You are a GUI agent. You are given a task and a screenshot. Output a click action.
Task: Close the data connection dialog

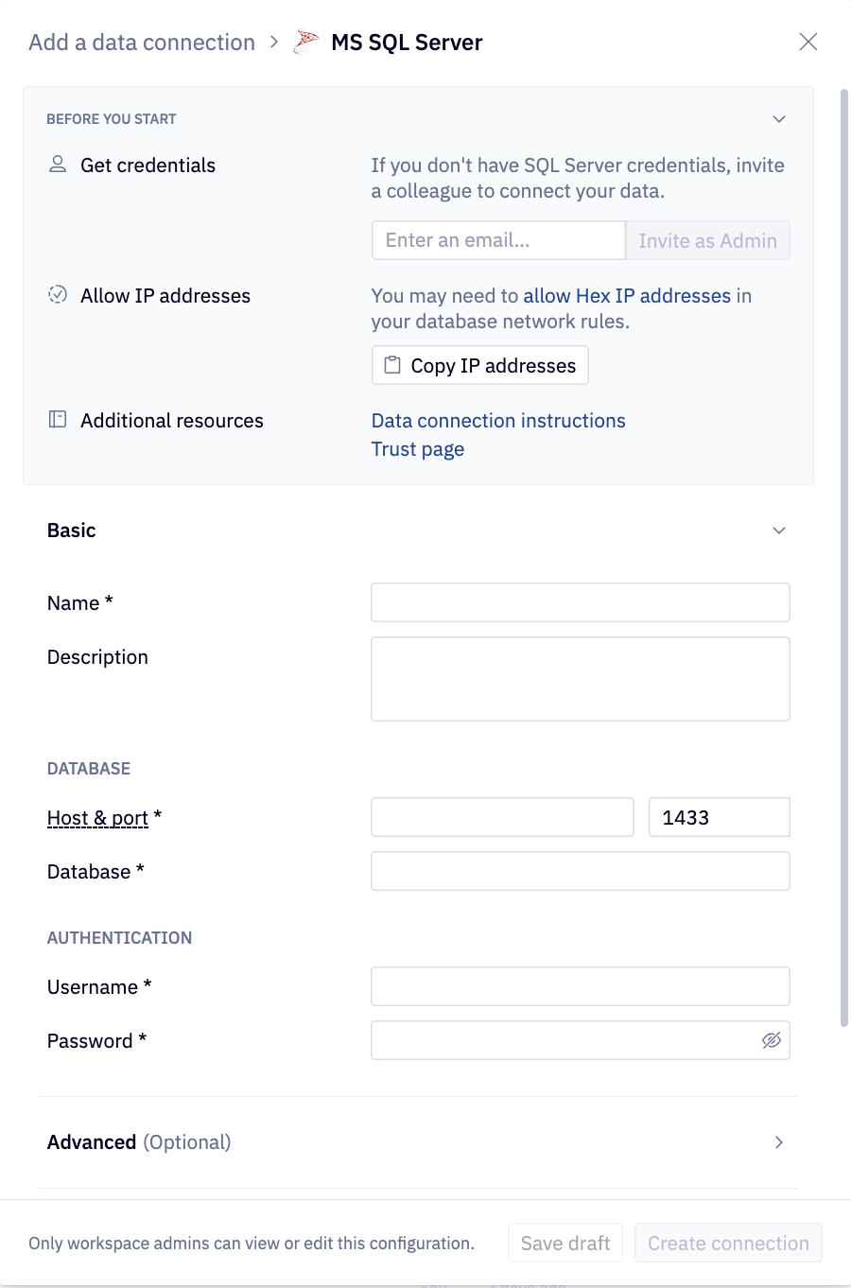tap(808, 42)
